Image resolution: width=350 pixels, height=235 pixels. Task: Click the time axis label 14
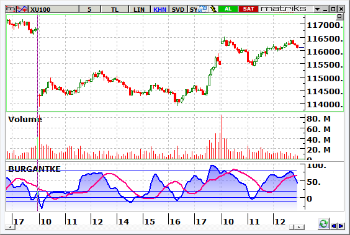pyautogui.click(x=123, y=221)
